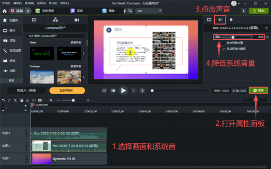Zoom out timeline with minus button
Screen dimensions: 271x169
coord(58,100)
